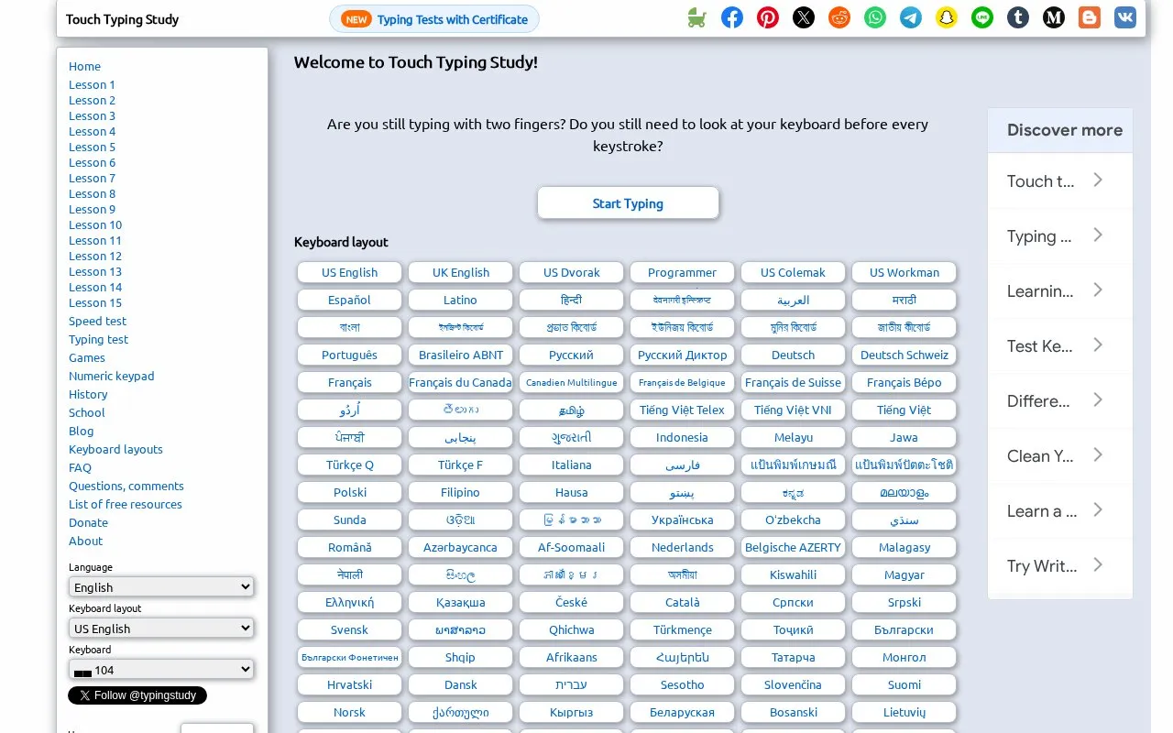
Task: Share the page on Reddit
Action: [x=839, y=17]
